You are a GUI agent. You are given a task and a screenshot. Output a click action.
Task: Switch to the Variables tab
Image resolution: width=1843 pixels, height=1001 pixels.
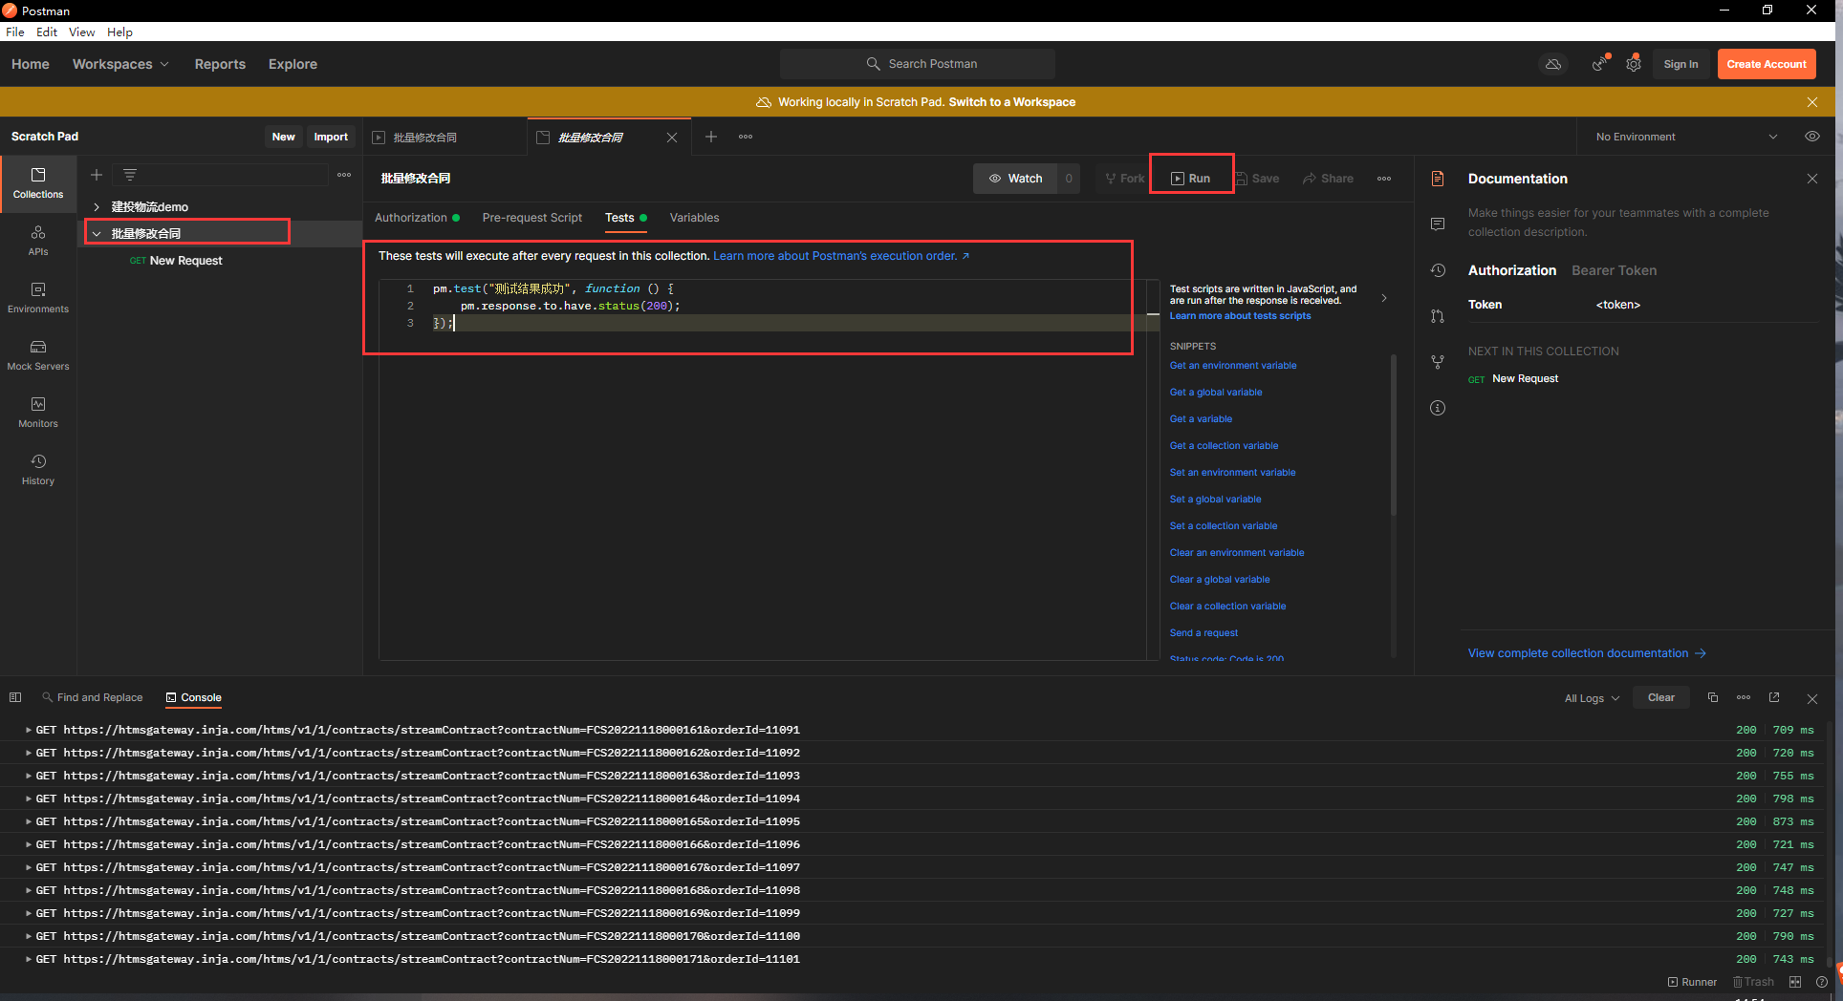point(694,218)
